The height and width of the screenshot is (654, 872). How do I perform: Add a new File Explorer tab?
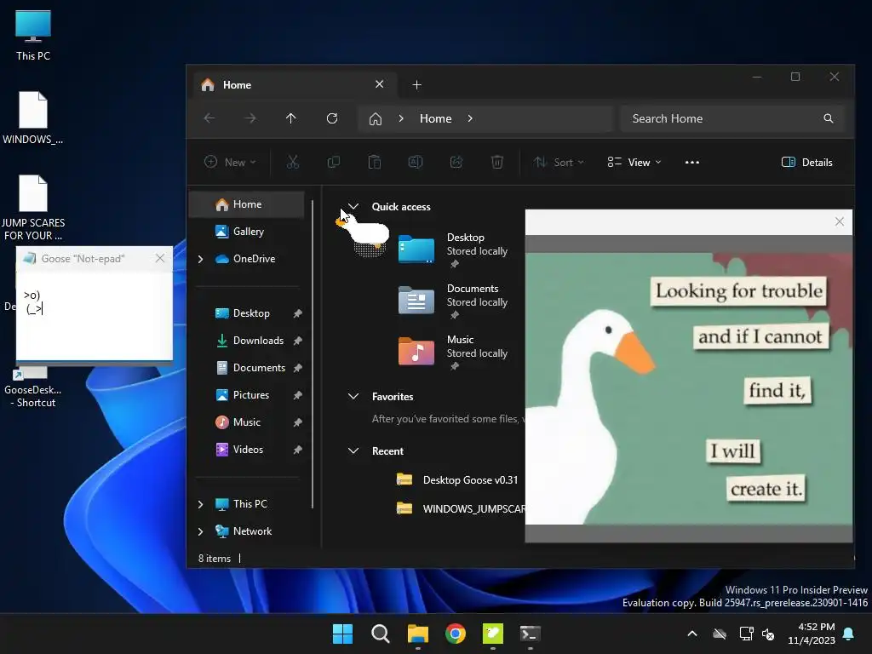(x=416, y=84)
